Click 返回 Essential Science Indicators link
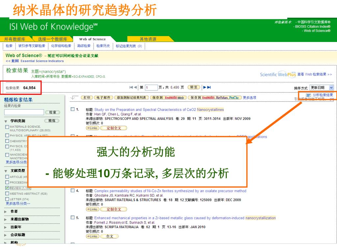 pyautogui.click(x=35, y=61)
